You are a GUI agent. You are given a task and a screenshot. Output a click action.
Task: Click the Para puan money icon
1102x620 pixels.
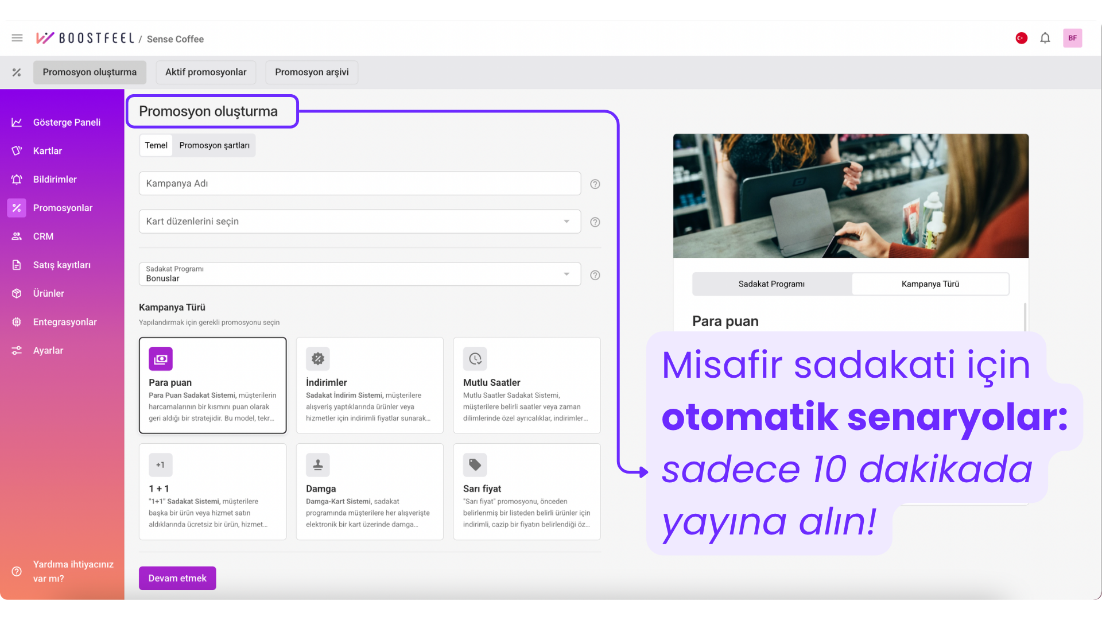click(161, 359)
